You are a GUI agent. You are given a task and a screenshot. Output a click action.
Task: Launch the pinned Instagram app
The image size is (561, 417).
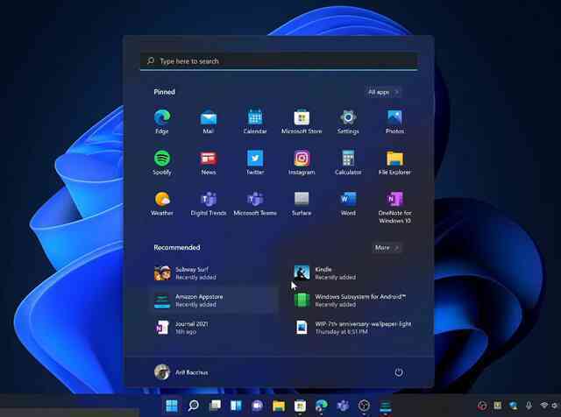pyautogui.click(x=302, y=163)
